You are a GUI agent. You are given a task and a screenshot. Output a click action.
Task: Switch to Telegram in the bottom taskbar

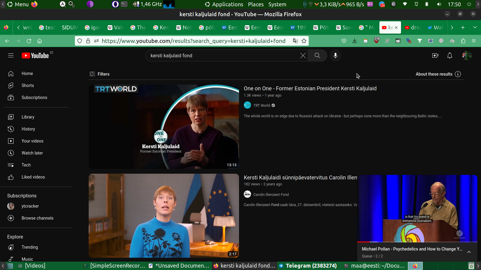point(308,266)
